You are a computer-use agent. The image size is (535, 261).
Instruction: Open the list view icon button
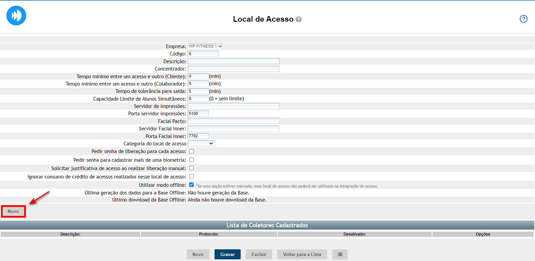340,254
